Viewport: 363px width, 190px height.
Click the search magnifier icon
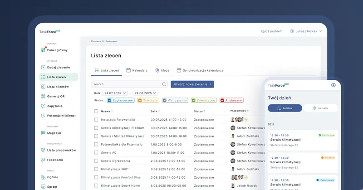(164, 84)
